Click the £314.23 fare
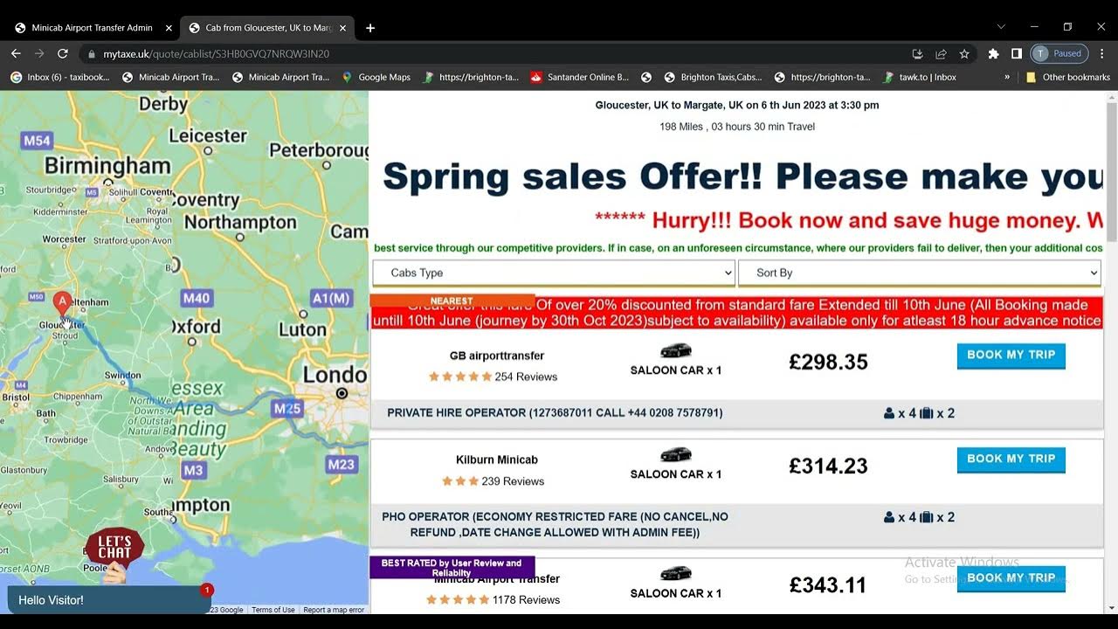This screenshot has width=1118, height=629. point(828,466)
